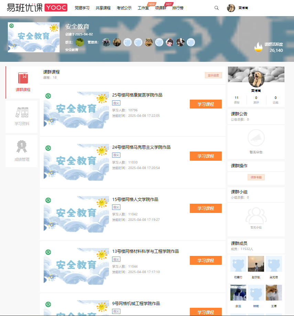294x316 pixels.
Task: Open member 林桐's avatar
Action: pos(256,293)
